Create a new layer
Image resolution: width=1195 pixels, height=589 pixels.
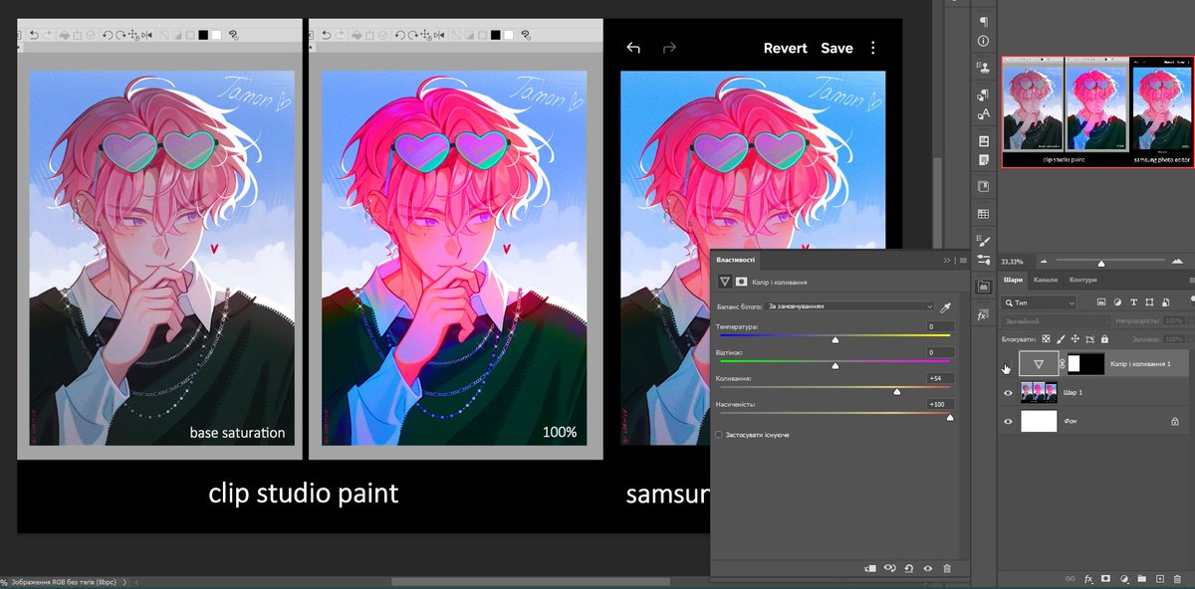pos(1159,578)
